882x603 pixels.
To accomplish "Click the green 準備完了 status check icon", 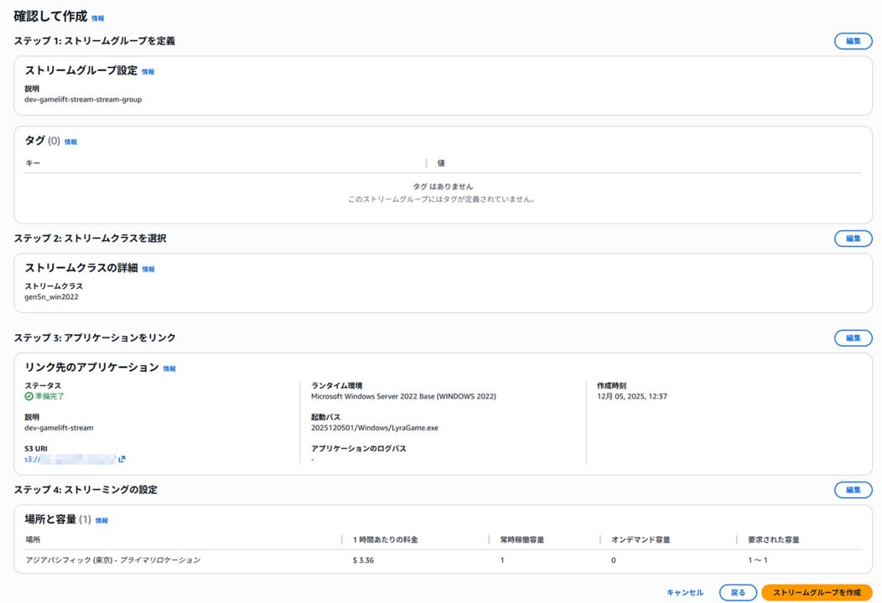I will click(x=29, y=396).
